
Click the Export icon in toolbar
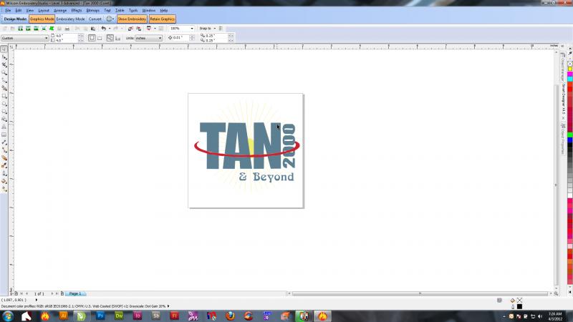click(138, 28)
